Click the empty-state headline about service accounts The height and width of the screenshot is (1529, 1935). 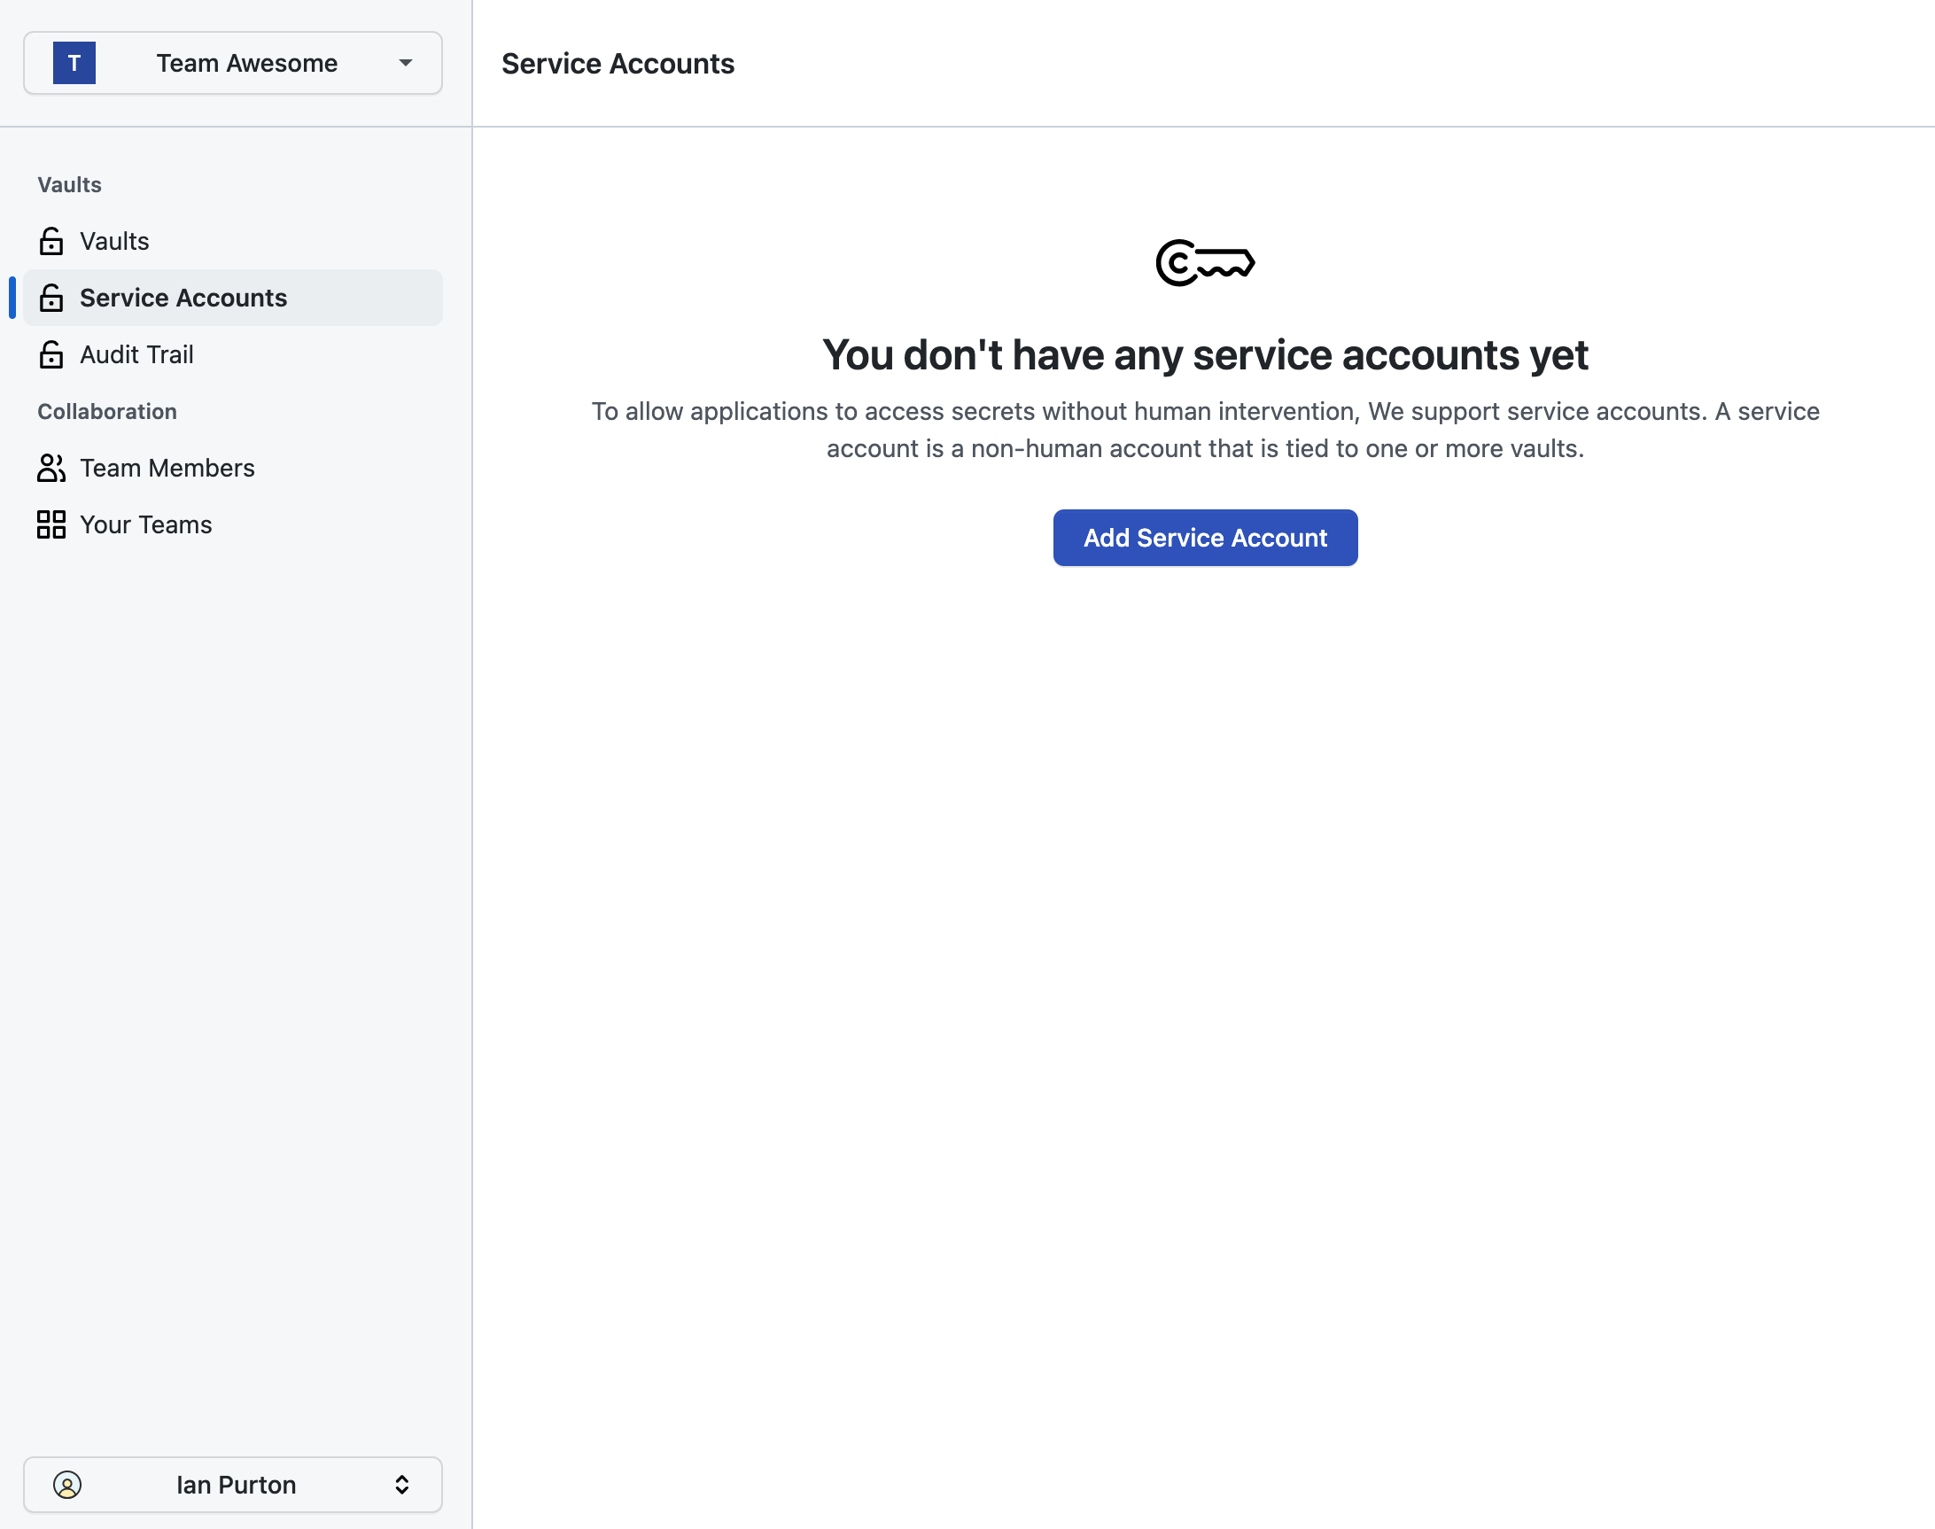point(1204,355)
